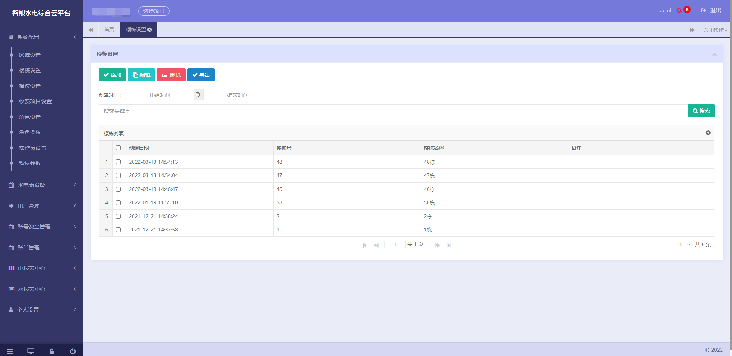Screen dimensions: 732x356
Task: Click the calendar icon beside 水电表设备
Action: [x=11, y=185]
